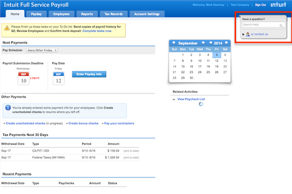Open the View Paycheck List link
This screenshot has width=292, height=194.
[191, 99]
